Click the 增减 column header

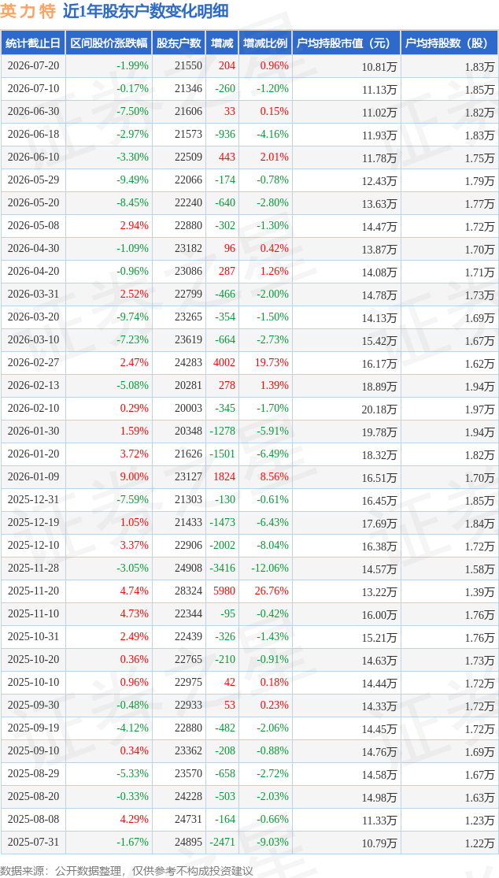[x=222, y=43]
